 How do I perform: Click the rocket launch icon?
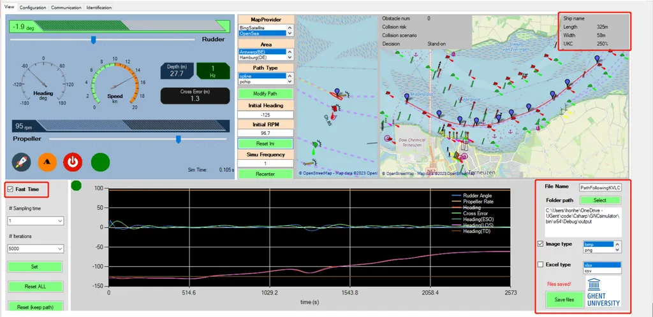click(x=22, y=162)
